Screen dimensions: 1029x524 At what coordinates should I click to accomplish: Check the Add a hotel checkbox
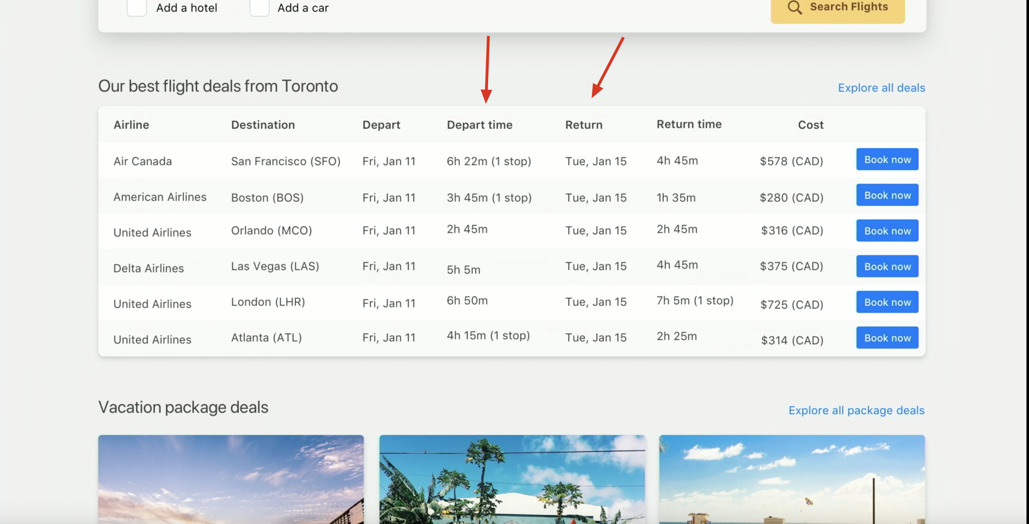pos(136,7)
